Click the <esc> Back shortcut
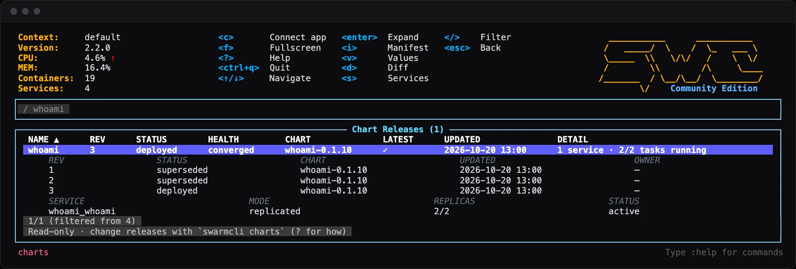This screenshot has width=796, height=269. (472, 48)
